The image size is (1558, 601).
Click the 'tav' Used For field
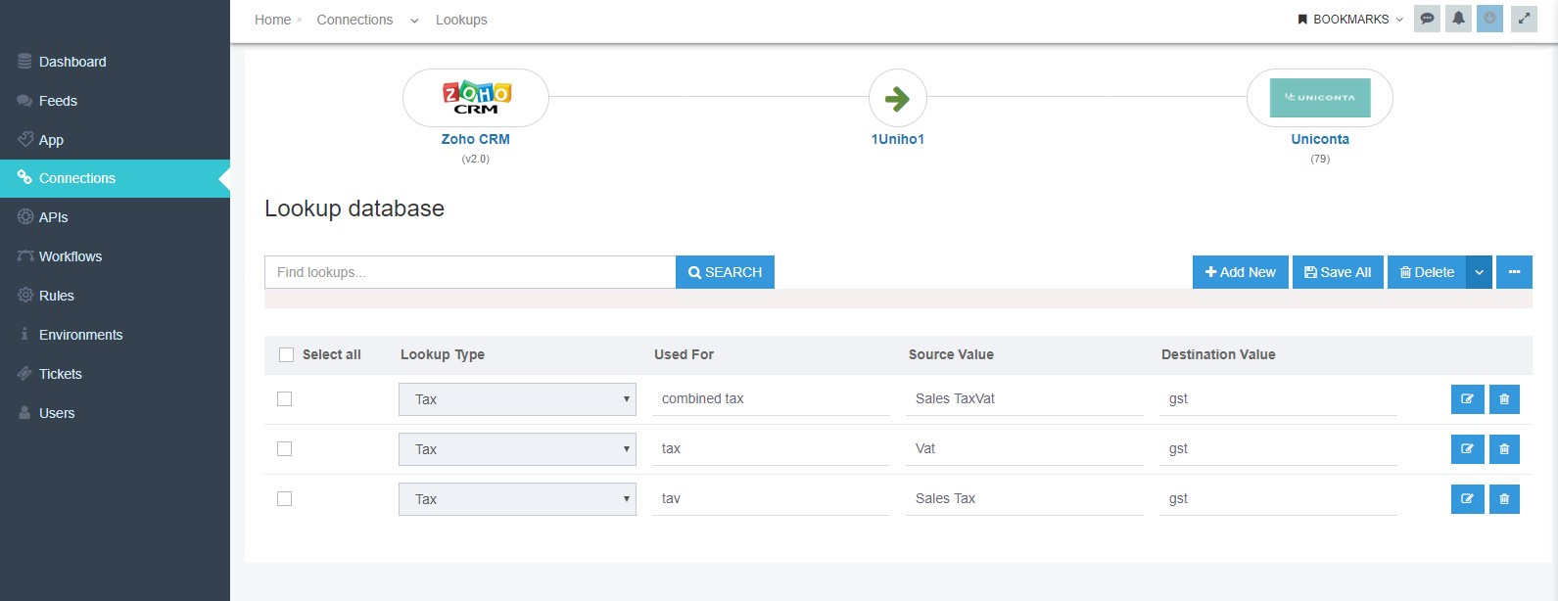tap(771, 498)
